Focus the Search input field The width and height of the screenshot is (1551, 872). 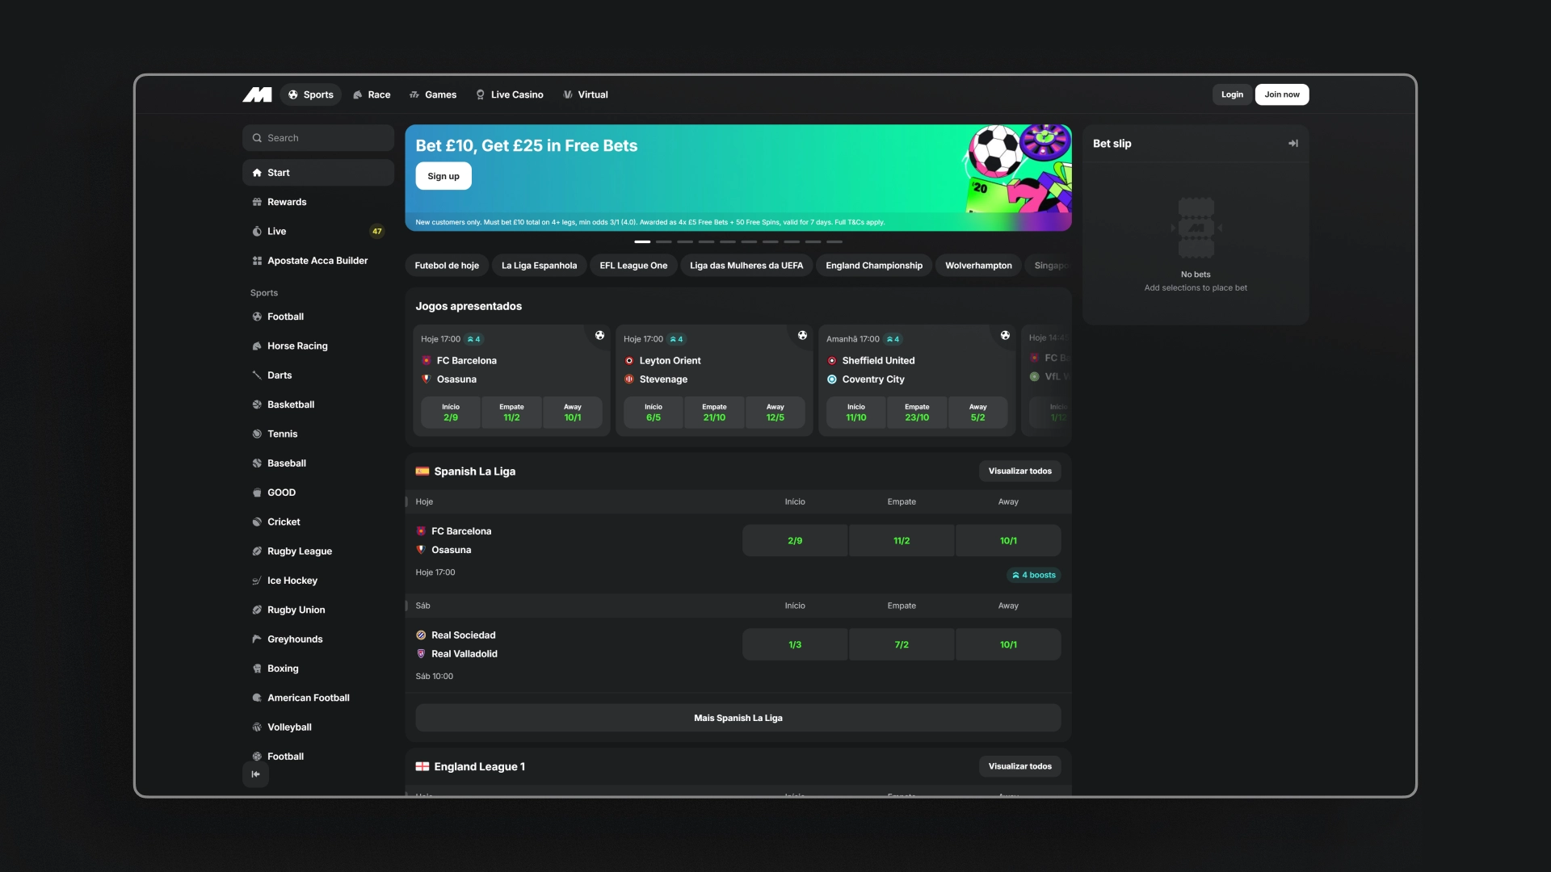coord(318,138)
